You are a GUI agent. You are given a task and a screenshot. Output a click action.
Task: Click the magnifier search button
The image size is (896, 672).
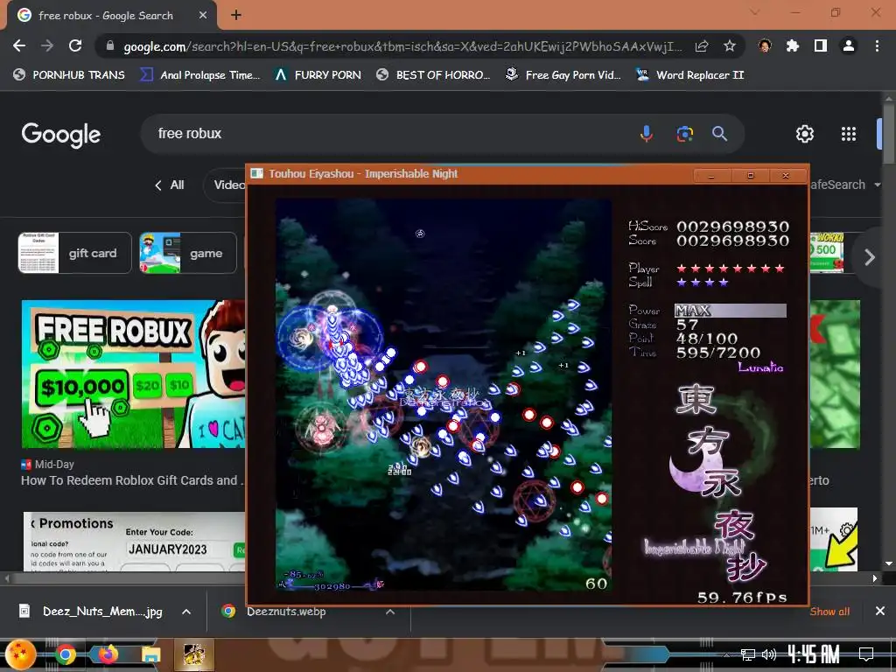pyautogui.click(x=719, y=134)
